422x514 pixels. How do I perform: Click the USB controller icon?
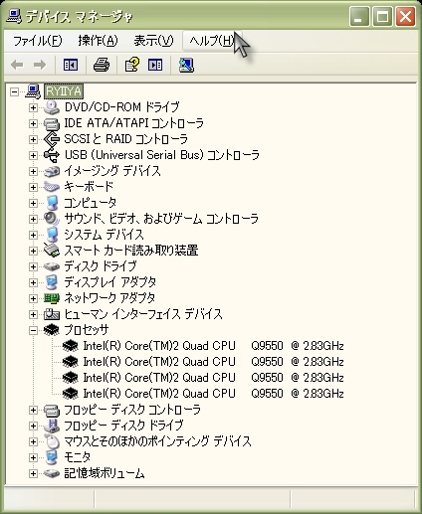click(52, 155)
